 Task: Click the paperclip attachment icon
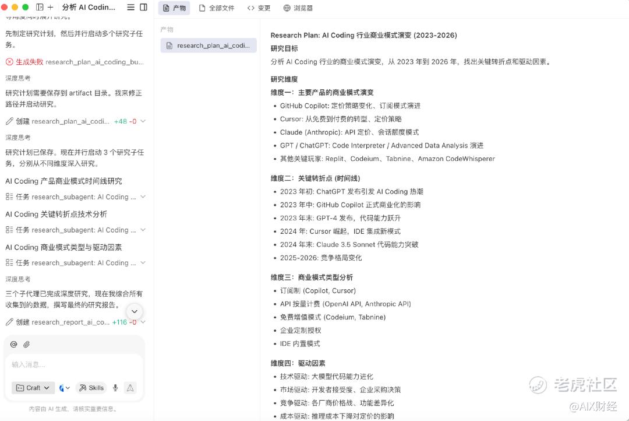(27, 345)
